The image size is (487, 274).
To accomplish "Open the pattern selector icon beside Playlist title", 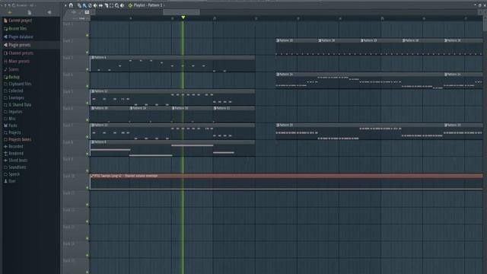I will click(130, 5).
